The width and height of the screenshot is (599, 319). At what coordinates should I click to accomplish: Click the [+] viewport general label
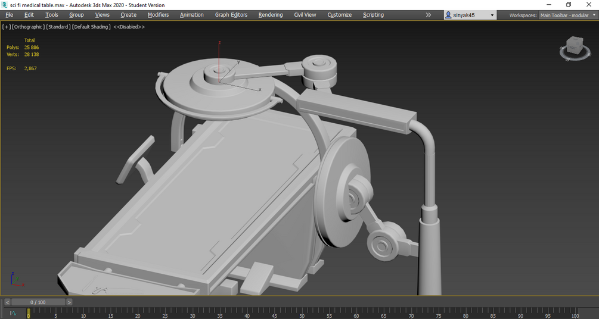click(x=7, y=27)
